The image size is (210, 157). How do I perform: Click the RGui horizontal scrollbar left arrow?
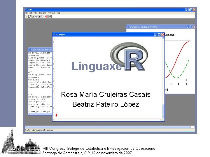(26, 127)
